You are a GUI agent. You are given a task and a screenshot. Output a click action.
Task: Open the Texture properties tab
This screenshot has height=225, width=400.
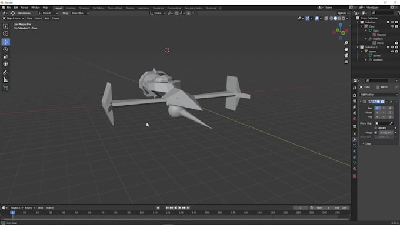(x=355, y=176)
